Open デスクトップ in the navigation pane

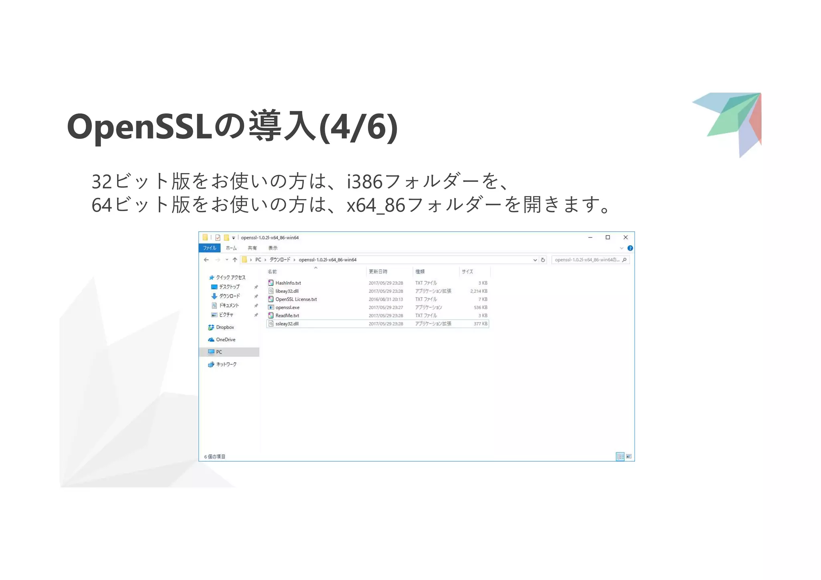pos(225,287)
